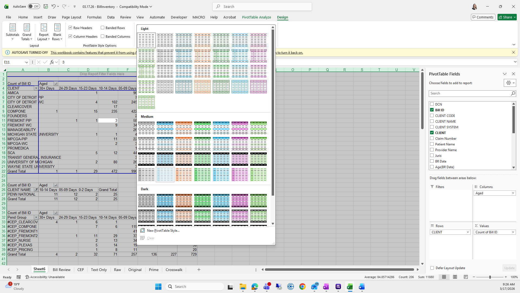Pick the orange Light style swatch
Viewport: 520px width, 293px height.
click(202, 40)
